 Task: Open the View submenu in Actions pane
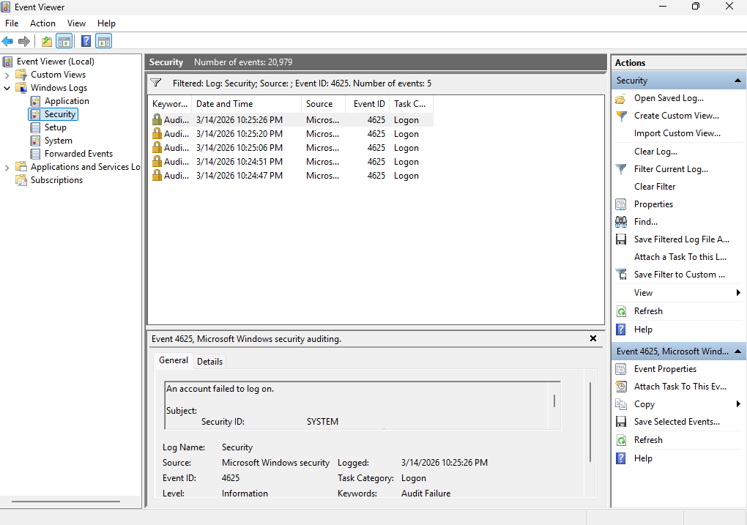[643, 292]
